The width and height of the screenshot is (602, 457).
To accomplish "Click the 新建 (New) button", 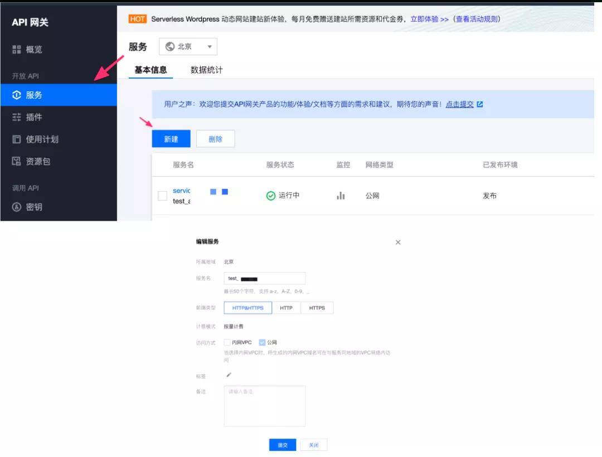I will (171, 139).
